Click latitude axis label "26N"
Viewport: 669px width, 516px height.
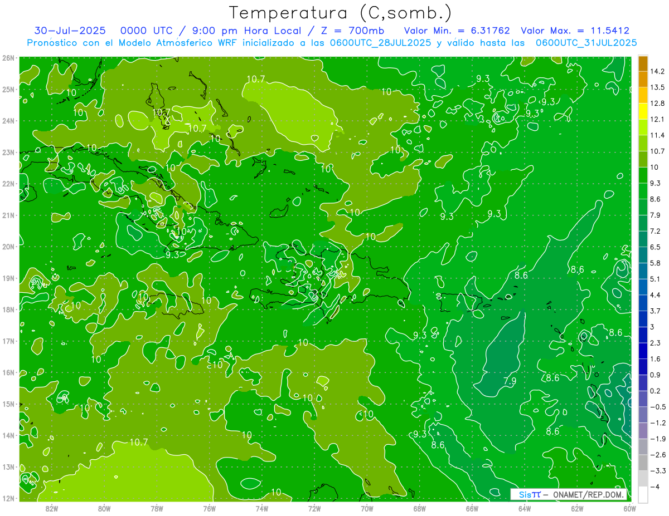[8, 58]
